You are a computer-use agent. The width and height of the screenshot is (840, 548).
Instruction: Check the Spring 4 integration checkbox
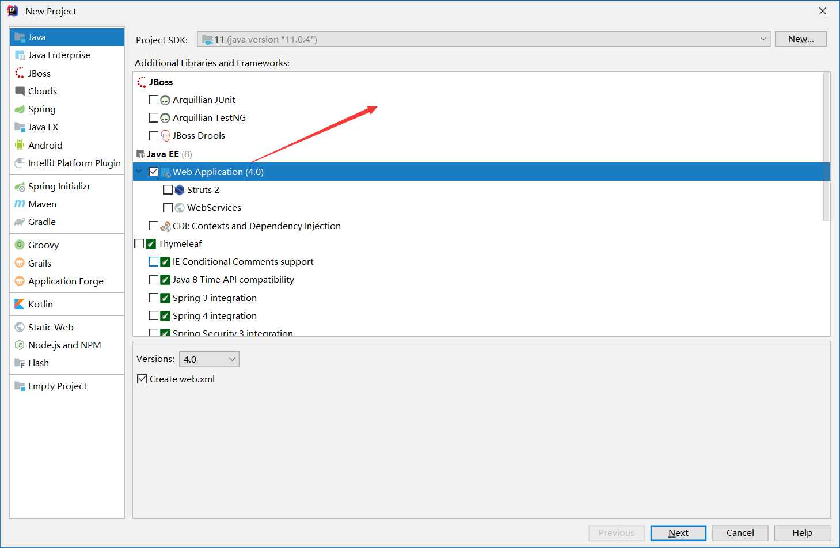[x=153, y=315]
